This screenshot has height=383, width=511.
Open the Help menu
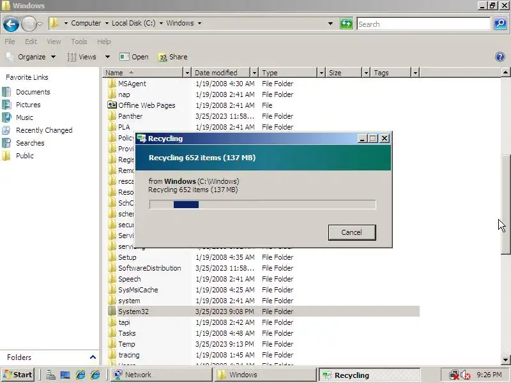(x=104, y=41)
